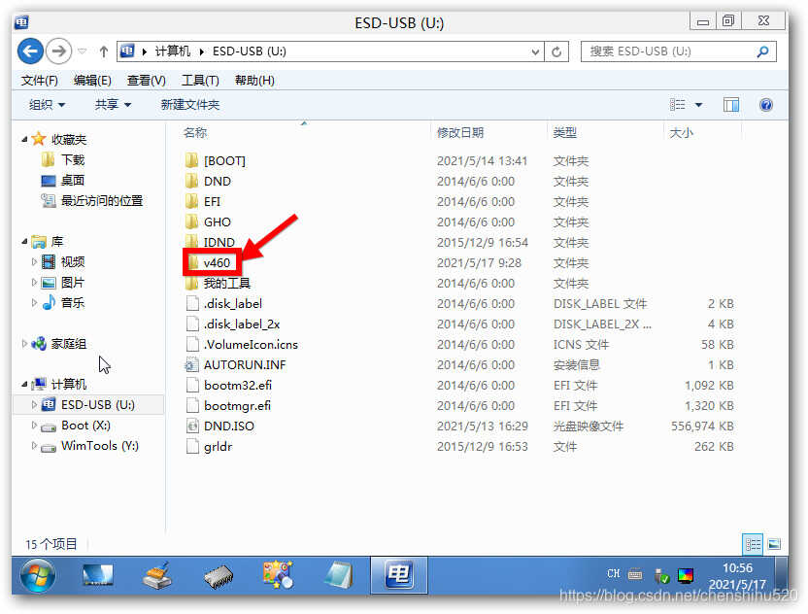
Task: Open the memory chip taskbar app
Action: (x=218, y=576)
